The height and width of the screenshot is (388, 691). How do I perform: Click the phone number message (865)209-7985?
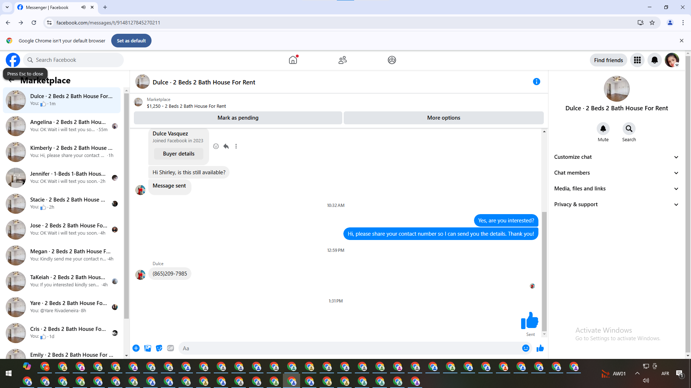(x=170, y=274)
